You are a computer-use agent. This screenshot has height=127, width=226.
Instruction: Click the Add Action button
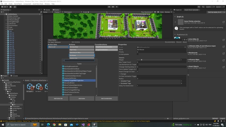[x=82, y=98]
